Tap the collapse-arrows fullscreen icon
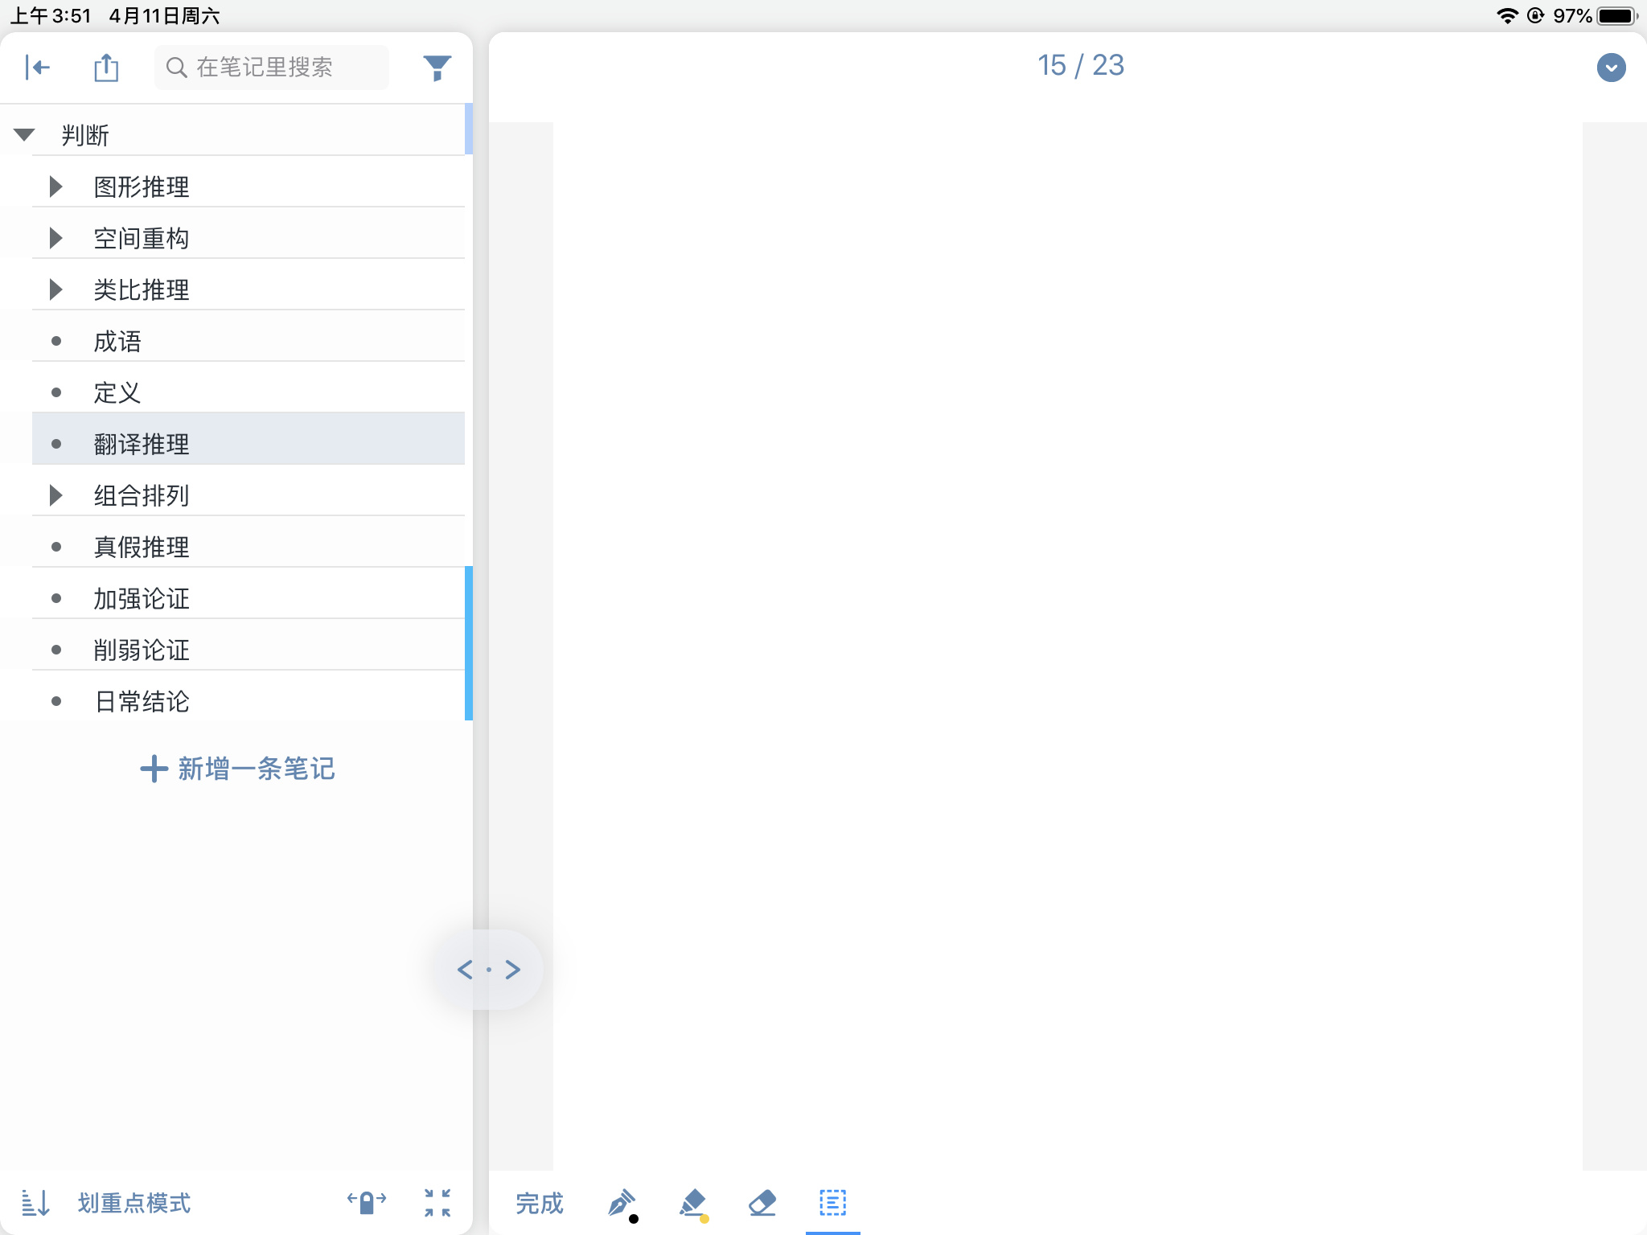This screenshot has height=1235, width=1647. (437, 1203)
